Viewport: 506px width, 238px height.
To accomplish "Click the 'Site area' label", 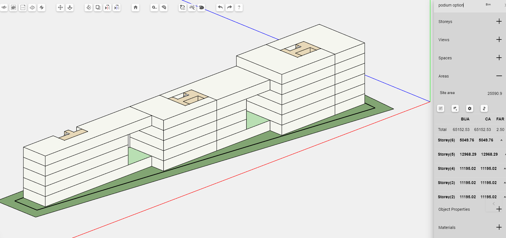I will 447,93.
